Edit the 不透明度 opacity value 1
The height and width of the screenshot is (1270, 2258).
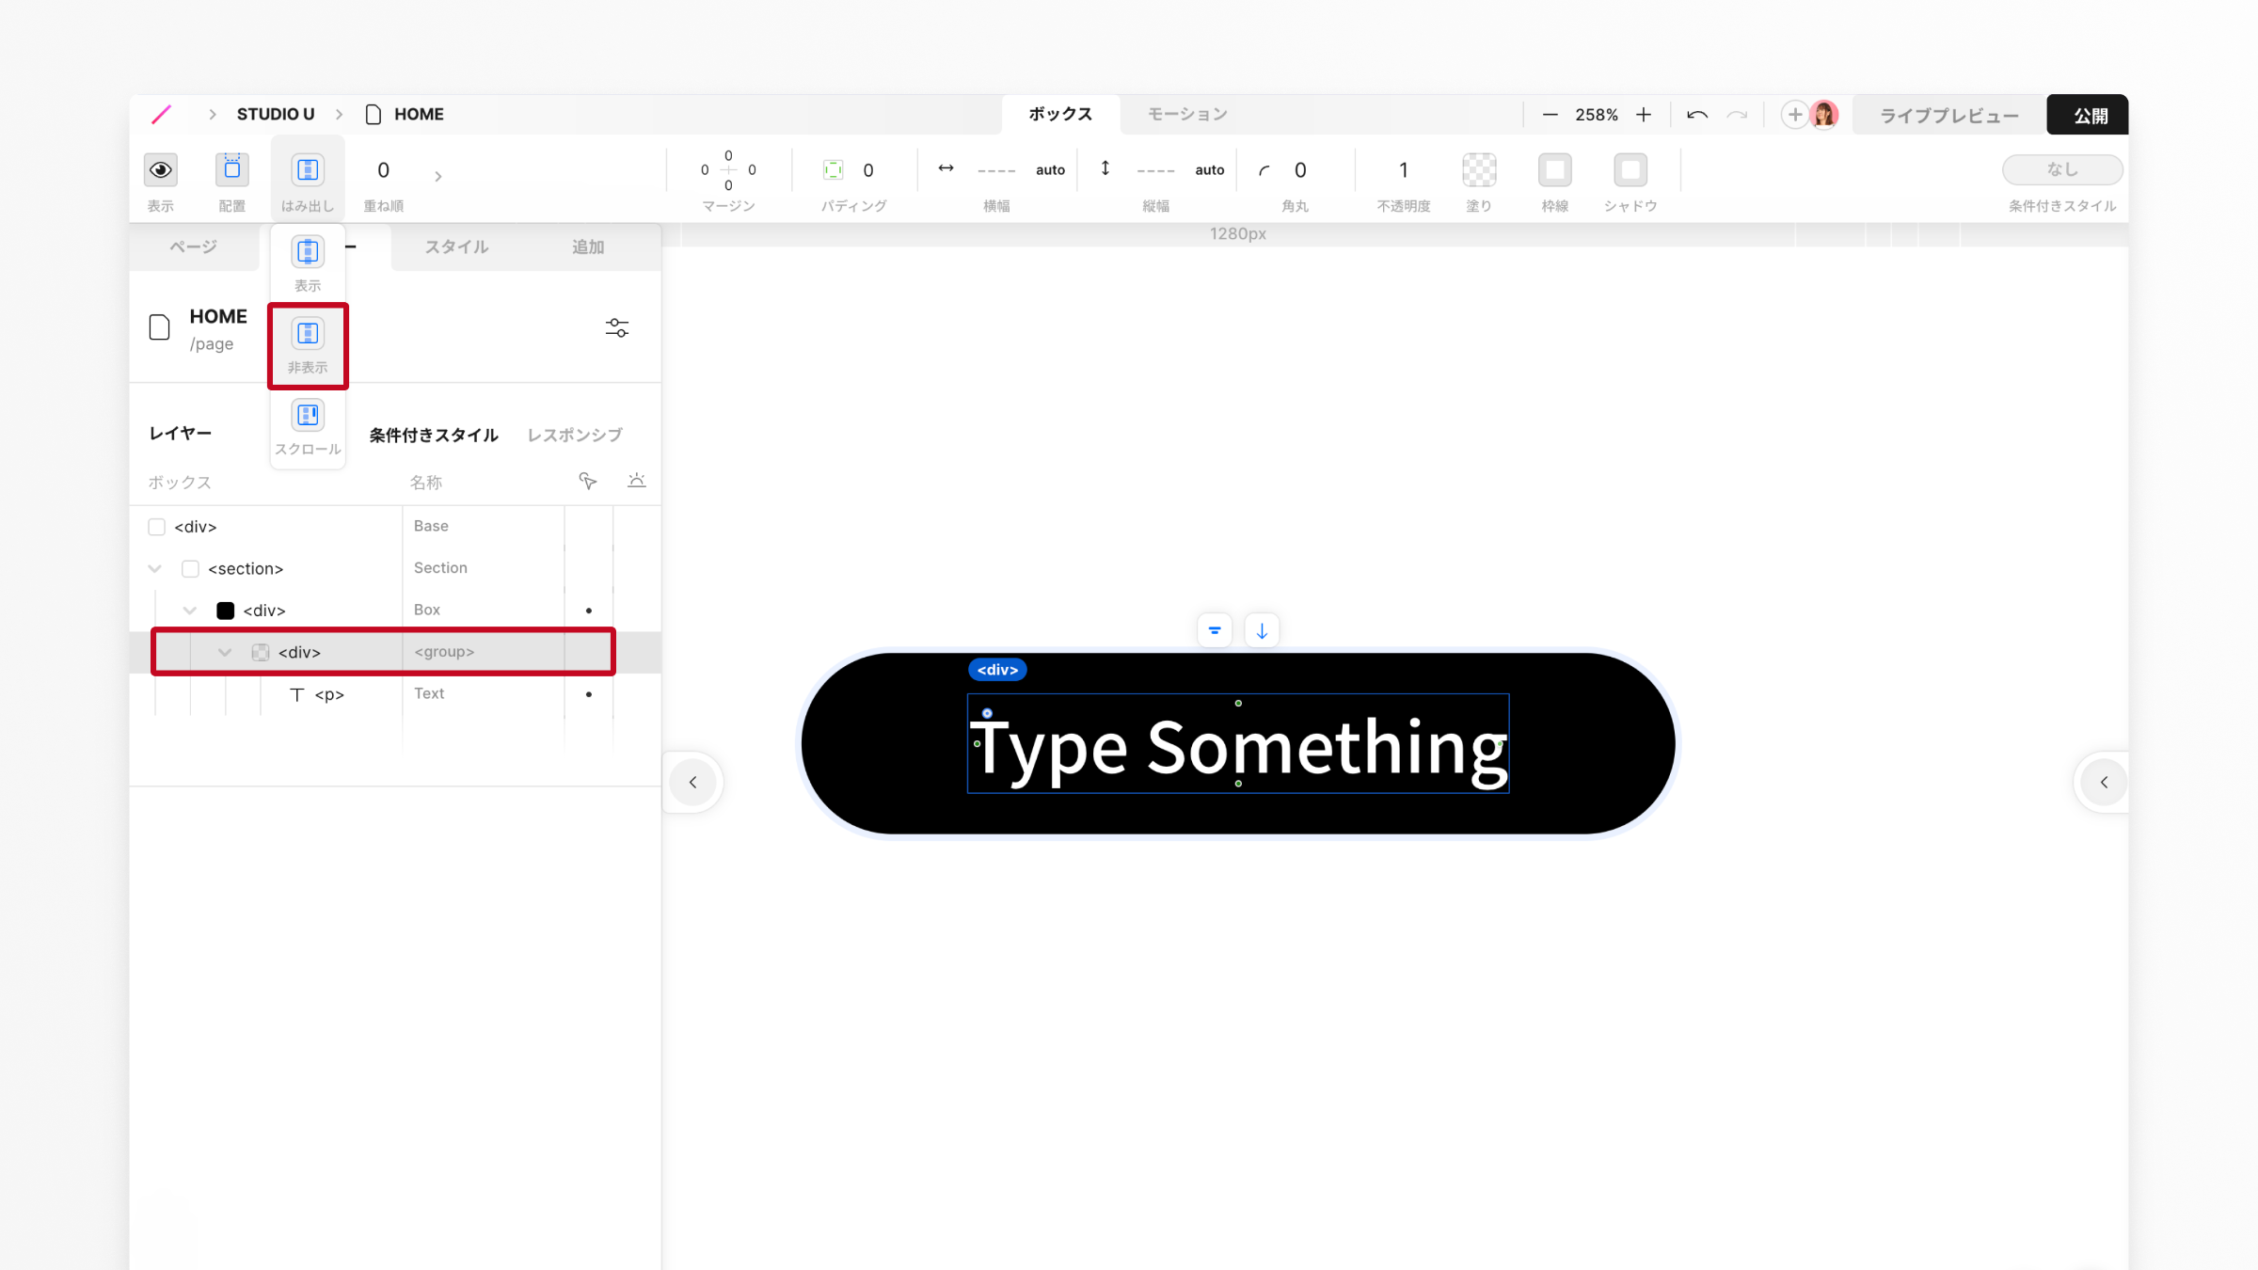point(1403,170)
